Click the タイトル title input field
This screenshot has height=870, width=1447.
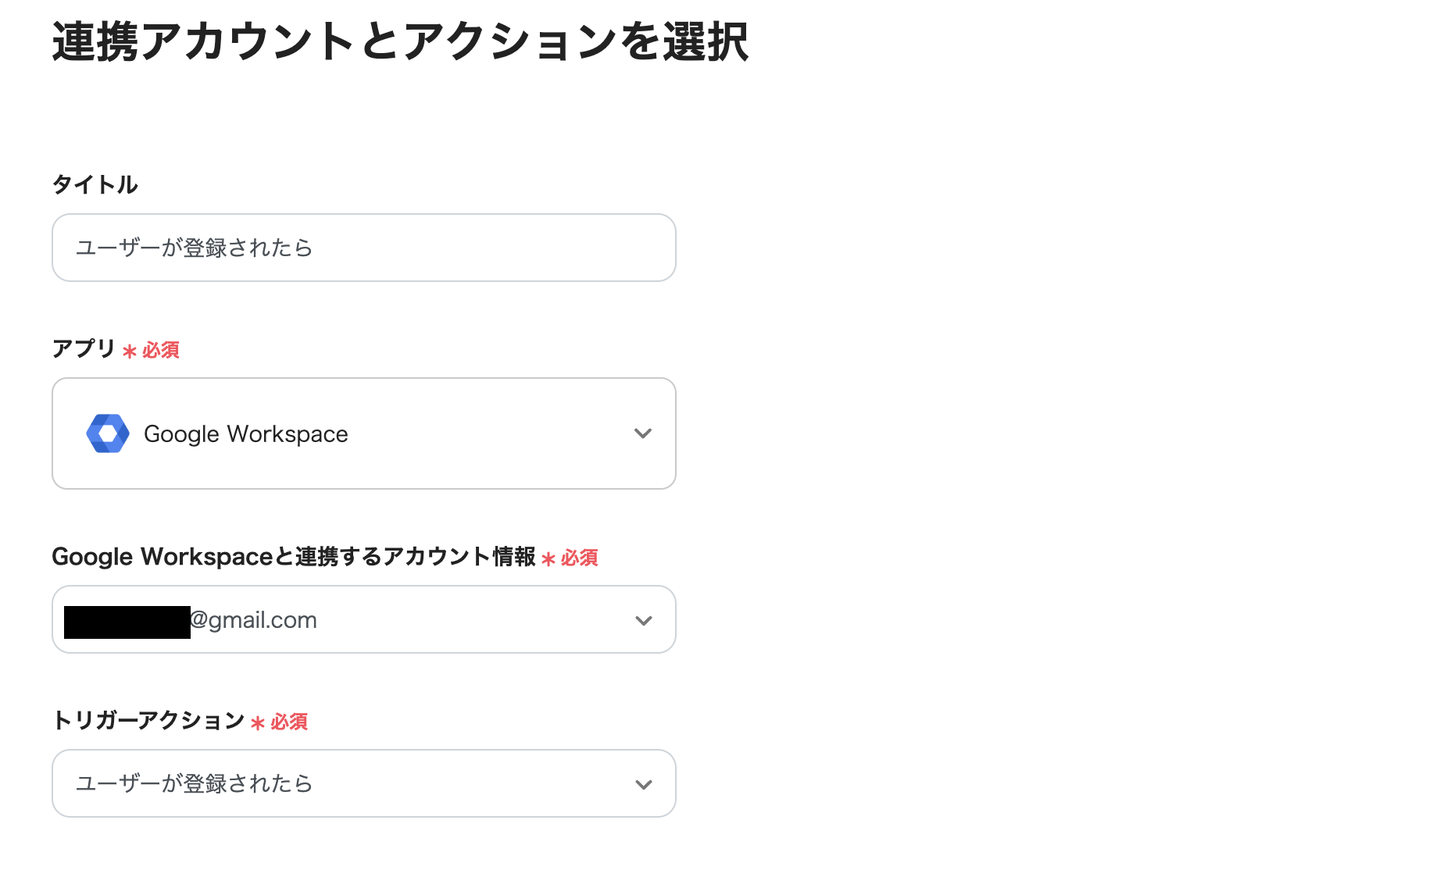[363, 248]
